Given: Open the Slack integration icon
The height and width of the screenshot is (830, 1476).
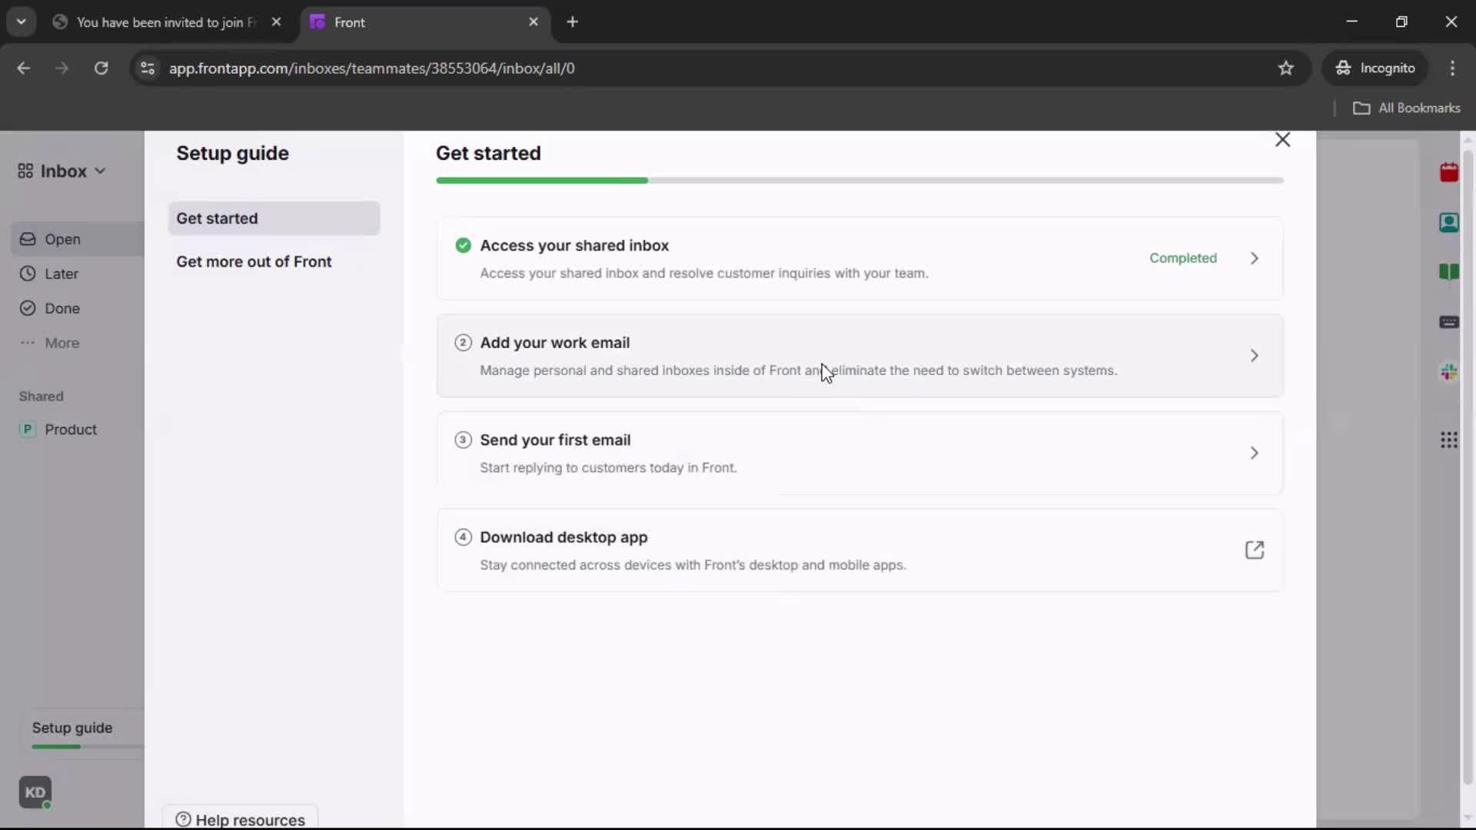Looking at the screenshot, I should click(x=1448, y=372).
